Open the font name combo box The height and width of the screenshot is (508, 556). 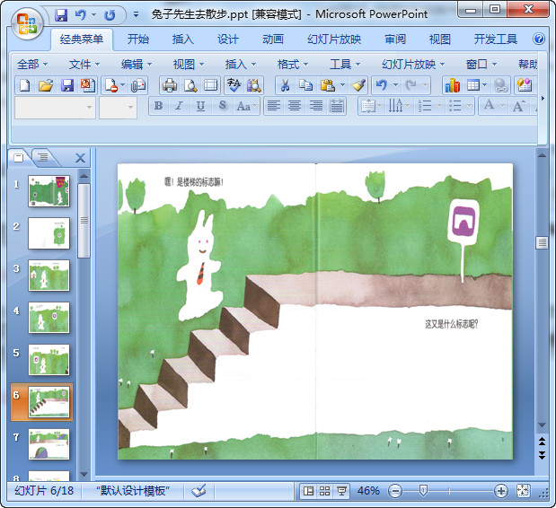(x=56, y=108)
